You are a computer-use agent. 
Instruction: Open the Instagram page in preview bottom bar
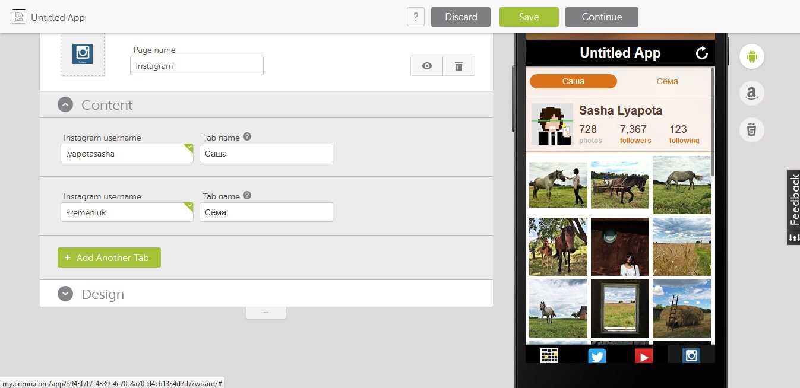pos(691,355)
